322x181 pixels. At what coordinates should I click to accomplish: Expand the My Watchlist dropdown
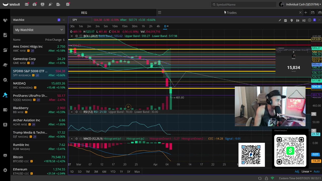coord(39,30)
